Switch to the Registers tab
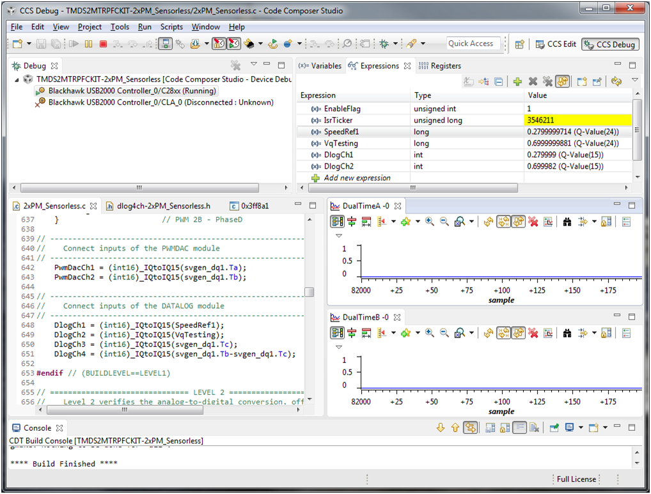Screen dimensions: 651x494 click(x=440, y=66)
